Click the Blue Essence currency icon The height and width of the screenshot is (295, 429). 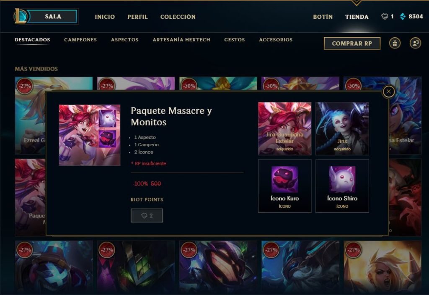click(403, 17)
